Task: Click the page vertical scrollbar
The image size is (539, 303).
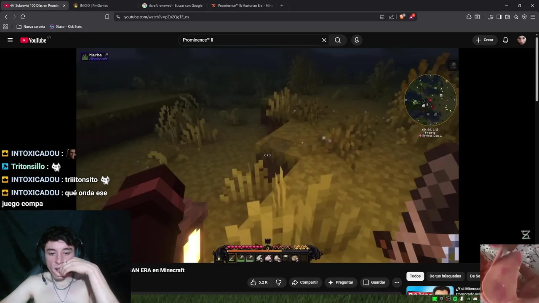Action: [537, 69]
